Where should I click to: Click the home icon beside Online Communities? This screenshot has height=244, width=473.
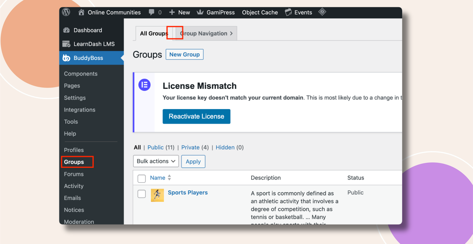(x=81, y=12)
